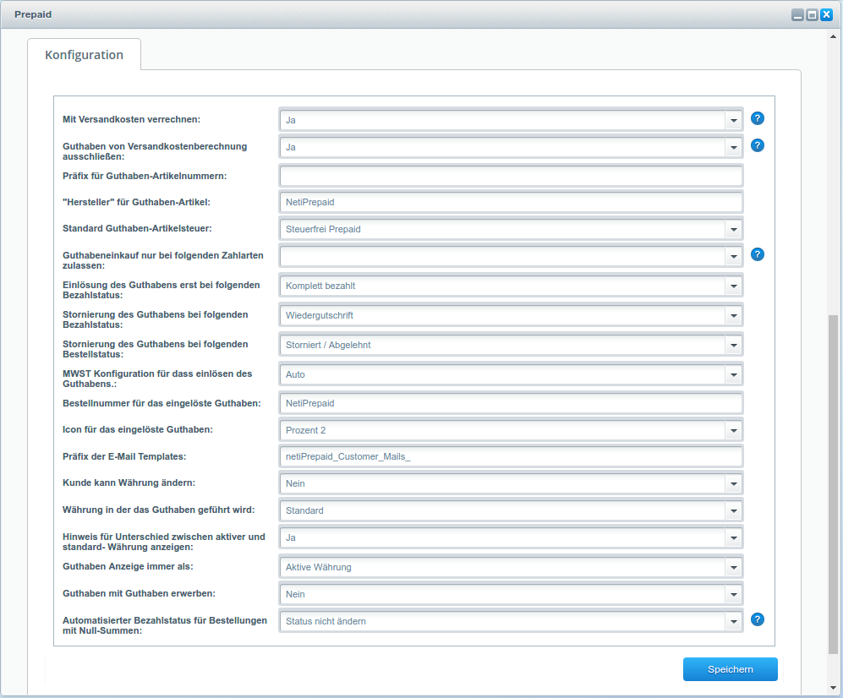Click the Präfix der E-Mail Templates field

point(510,456)
